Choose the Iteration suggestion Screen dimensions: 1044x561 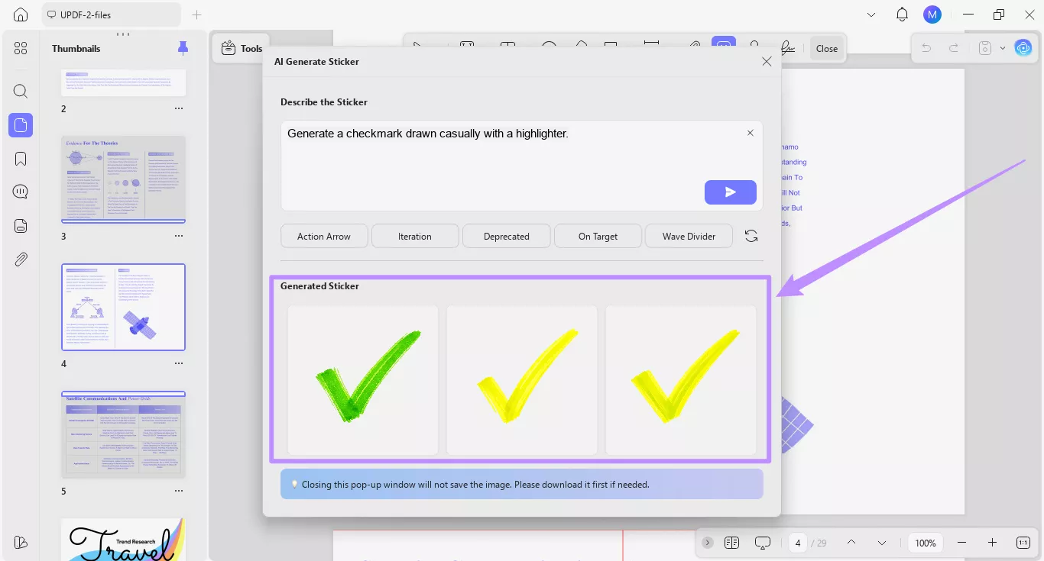click(415, 236)
